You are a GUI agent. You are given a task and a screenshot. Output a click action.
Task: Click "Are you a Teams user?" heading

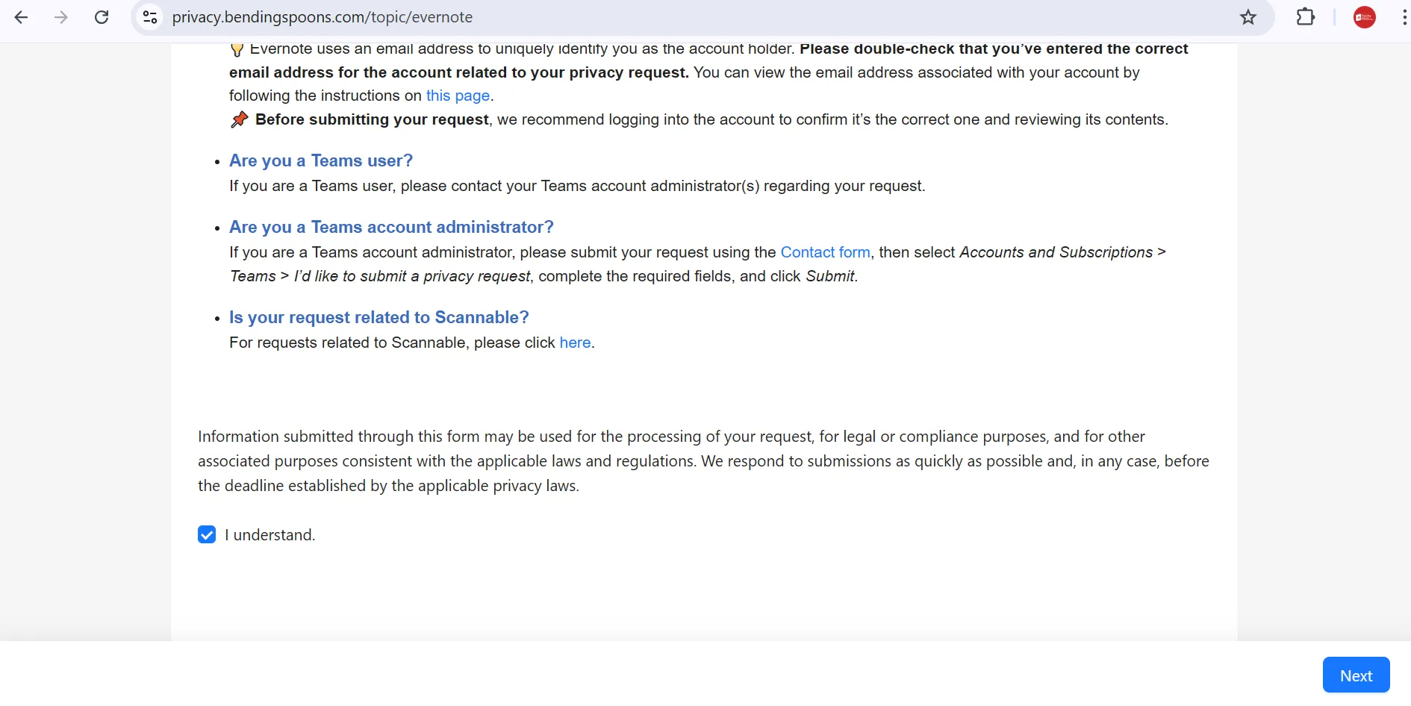[321, 160]
